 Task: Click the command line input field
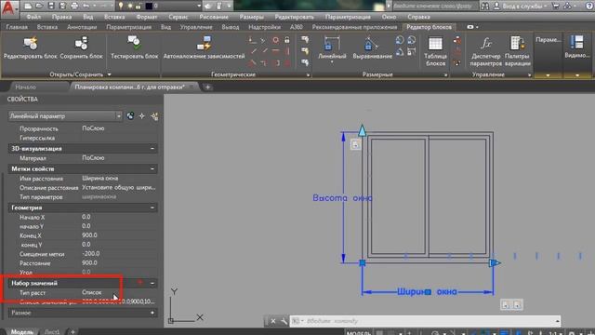(426, 321)
